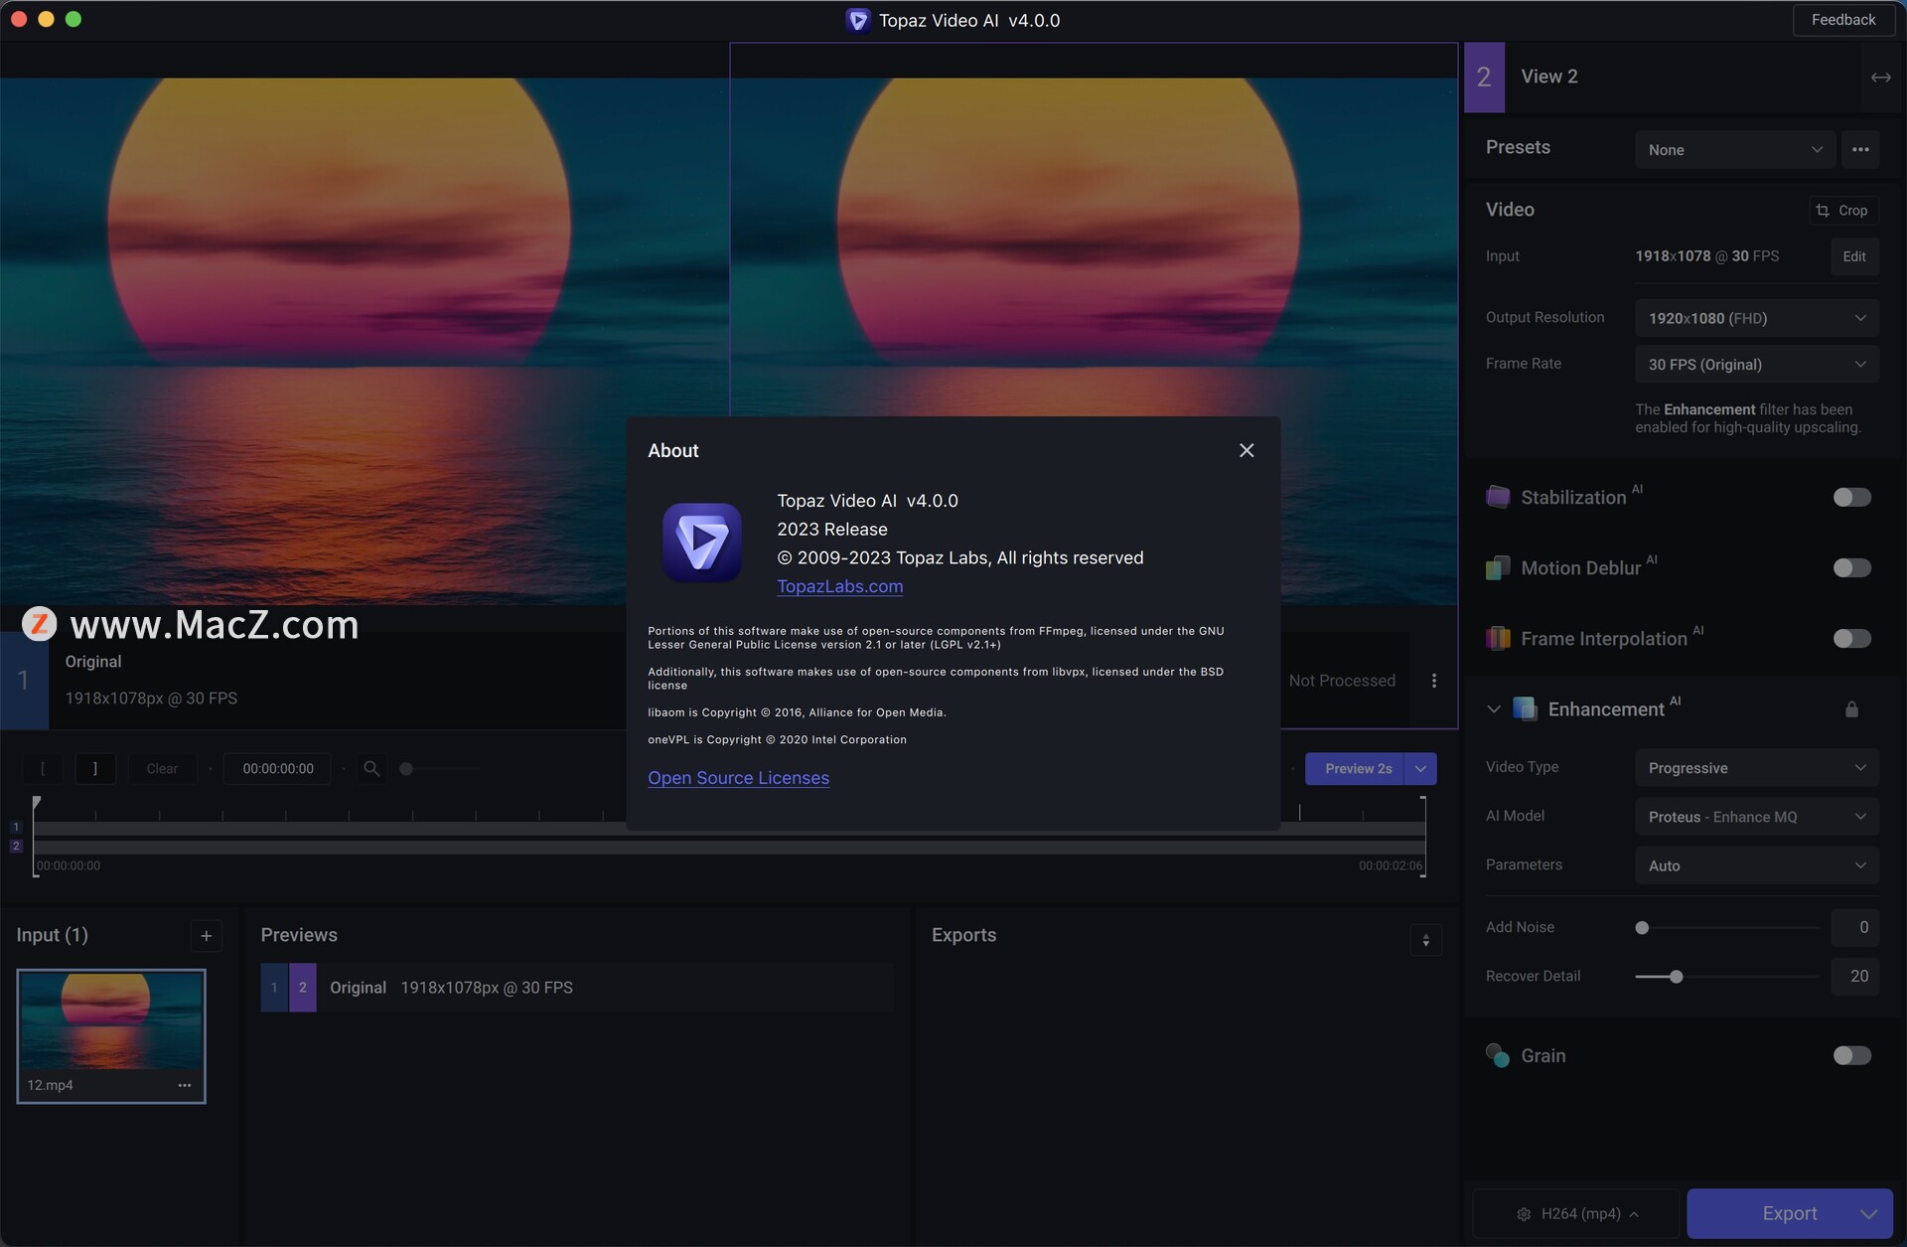Open the presets three-dot options menu
This screenshot has height=1247, width=1907.
pyautogui.click(x=1860, y=150)
